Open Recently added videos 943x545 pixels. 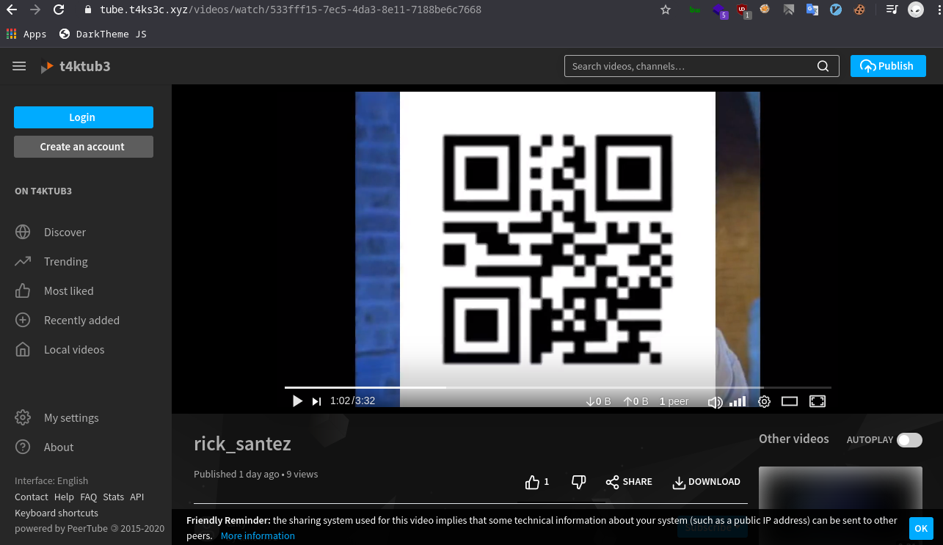[x=81, y=321]
